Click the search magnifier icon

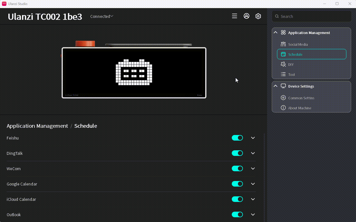click(x=277, y=16)
